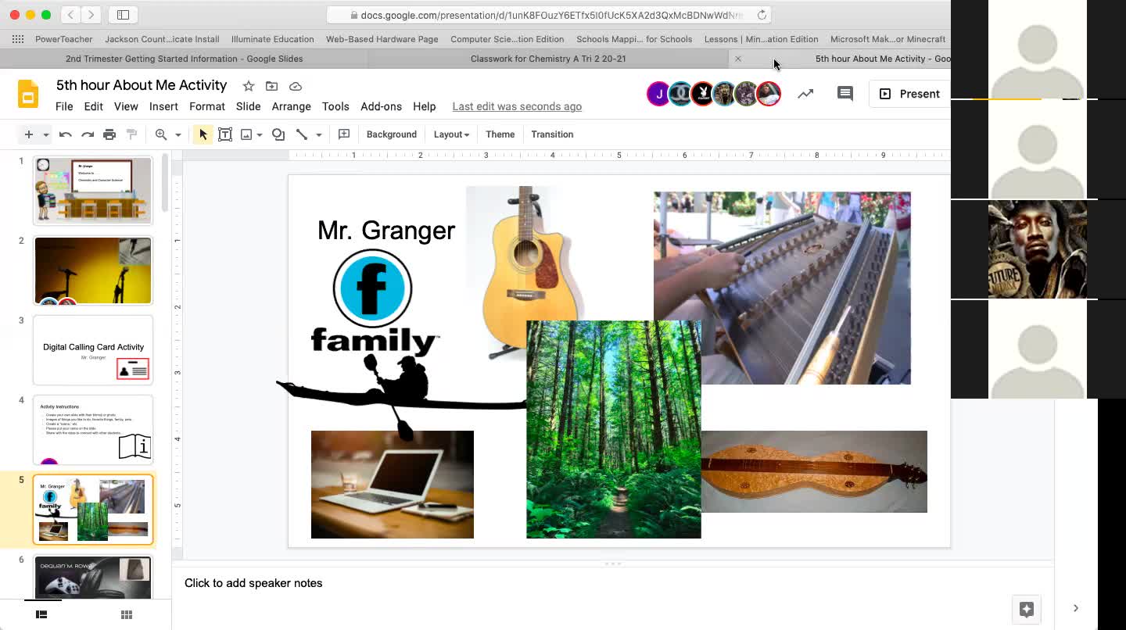
Task: Check the cloud document status icon
Action: [296, 86]
